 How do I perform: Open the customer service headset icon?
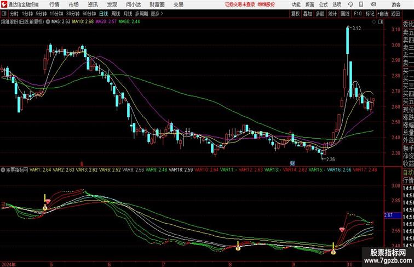pyautogui.click(x=350, y=4)
